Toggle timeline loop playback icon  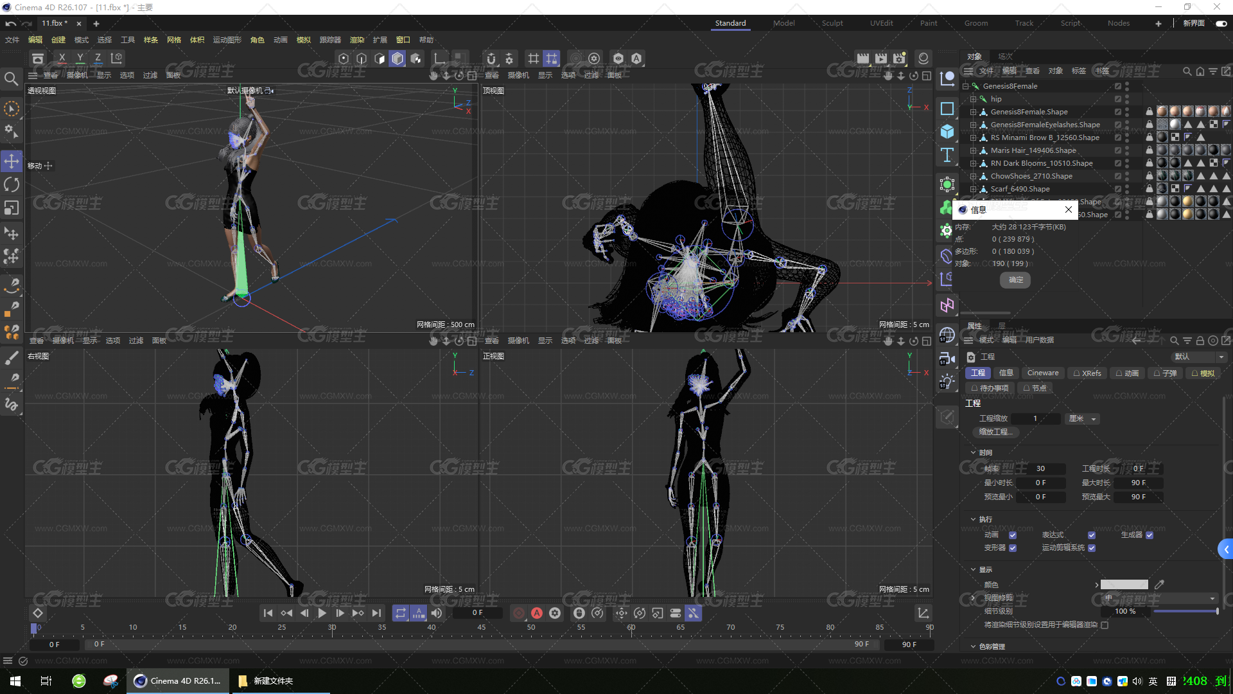401,613
